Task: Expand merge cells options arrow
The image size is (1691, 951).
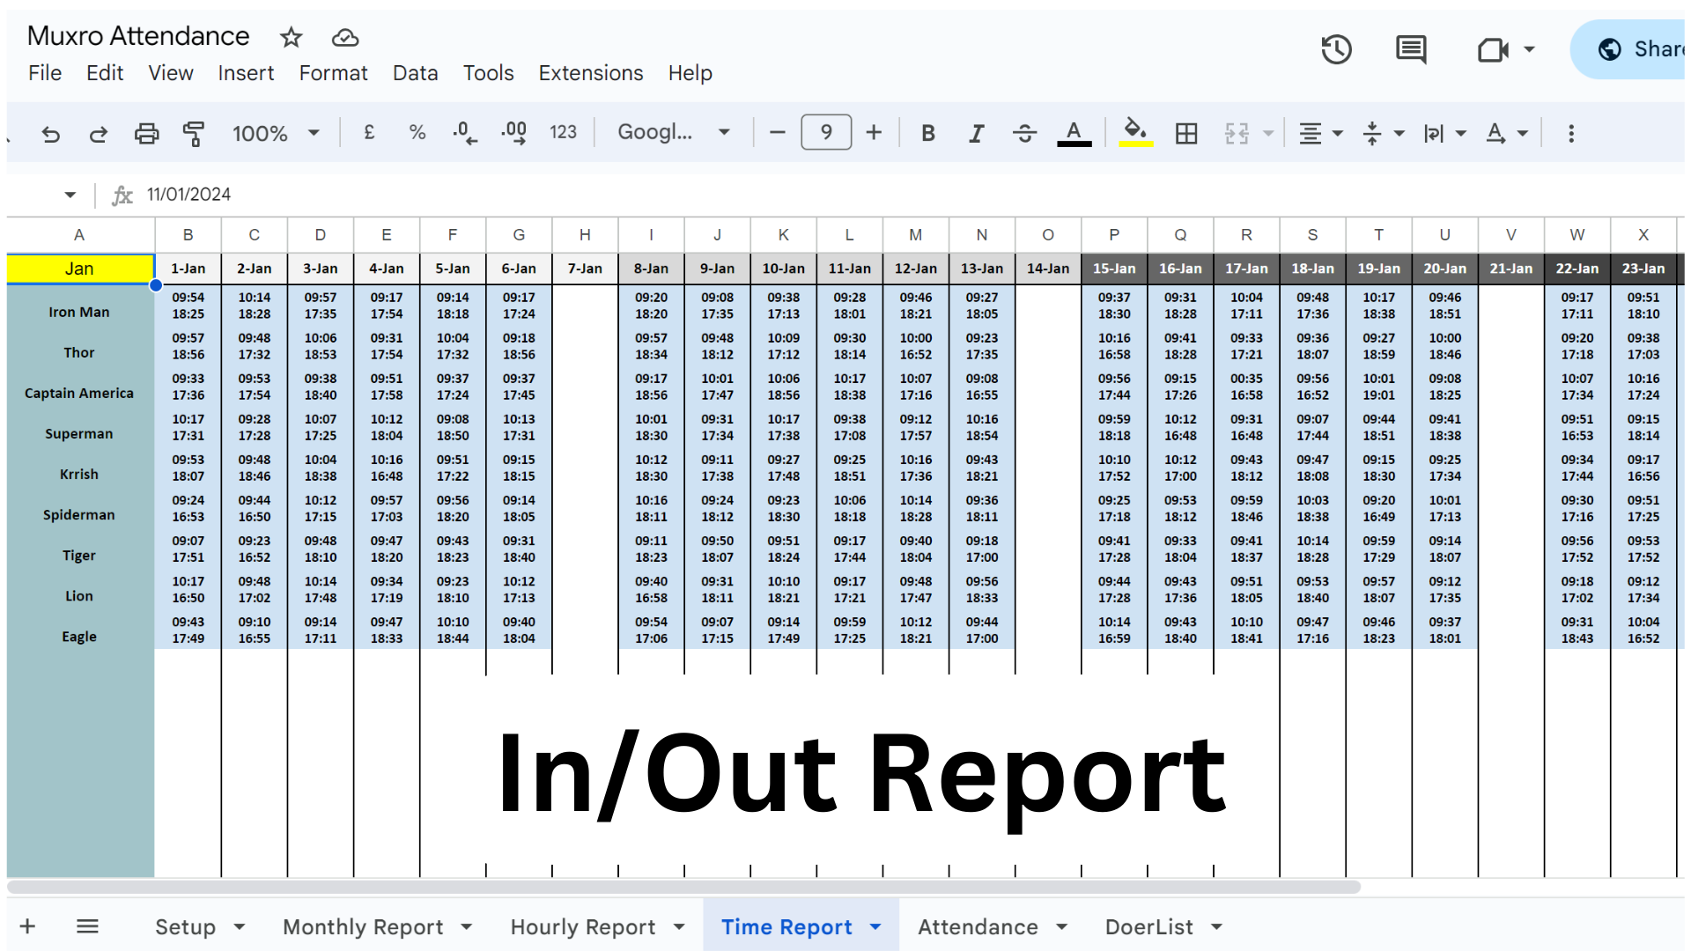Action: click(x=1268, y=134)
